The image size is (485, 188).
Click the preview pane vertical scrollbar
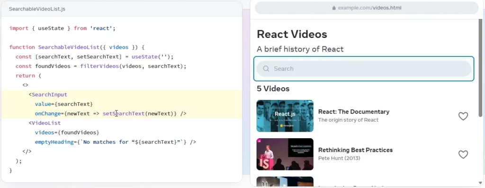[480, 68]
